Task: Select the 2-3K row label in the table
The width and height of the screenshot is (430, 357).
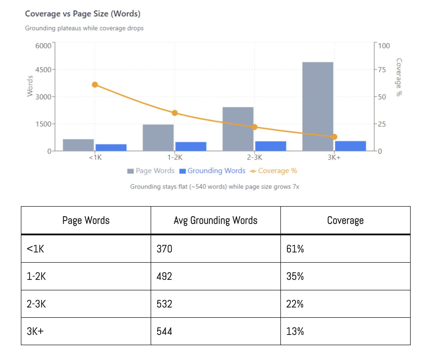Action: click(36, 304)
